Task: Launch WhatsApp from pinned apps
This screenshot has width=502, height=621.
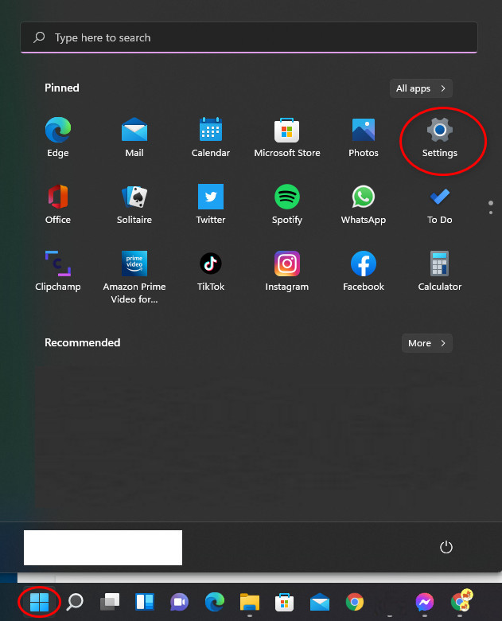Action: point(364,204)
